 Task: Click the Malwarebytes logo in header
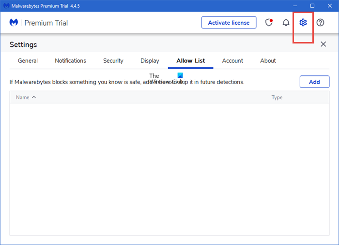14,22
